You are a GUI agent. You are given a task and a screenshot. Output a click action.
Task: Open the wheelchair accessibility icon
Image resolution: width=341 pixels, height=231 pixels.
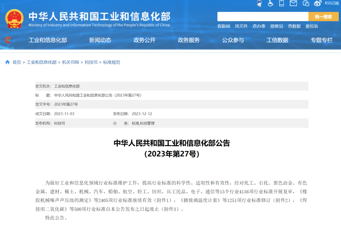tap(271, 3)
